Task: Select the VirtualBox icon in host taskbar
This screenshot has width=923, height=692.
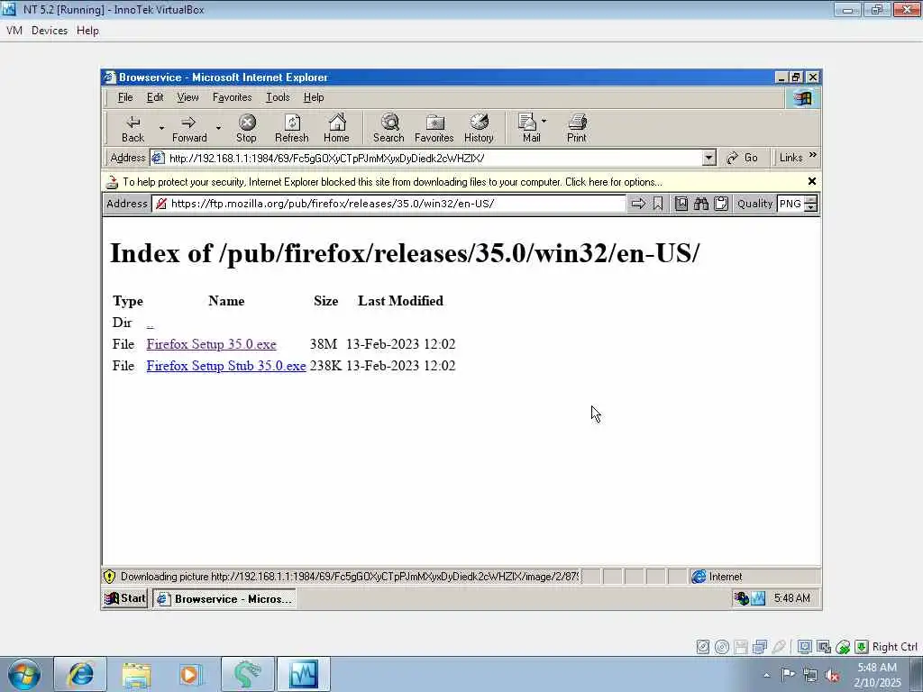Action: coord(304,674)
